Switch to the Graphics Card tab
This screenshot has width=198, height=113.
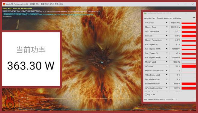pos(150,18)
